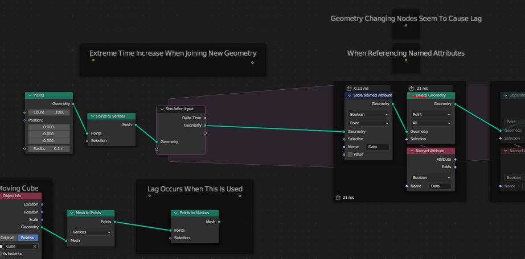This screenshot has height=259, width=525.
Task: Collapse the Simulation Input node
Action: click(162, 109)
